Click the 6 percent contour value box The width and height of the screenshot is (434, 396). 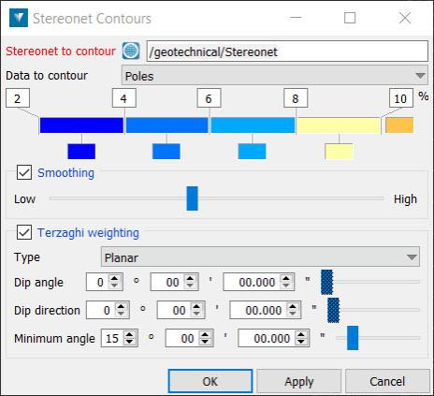pos(209,98)
